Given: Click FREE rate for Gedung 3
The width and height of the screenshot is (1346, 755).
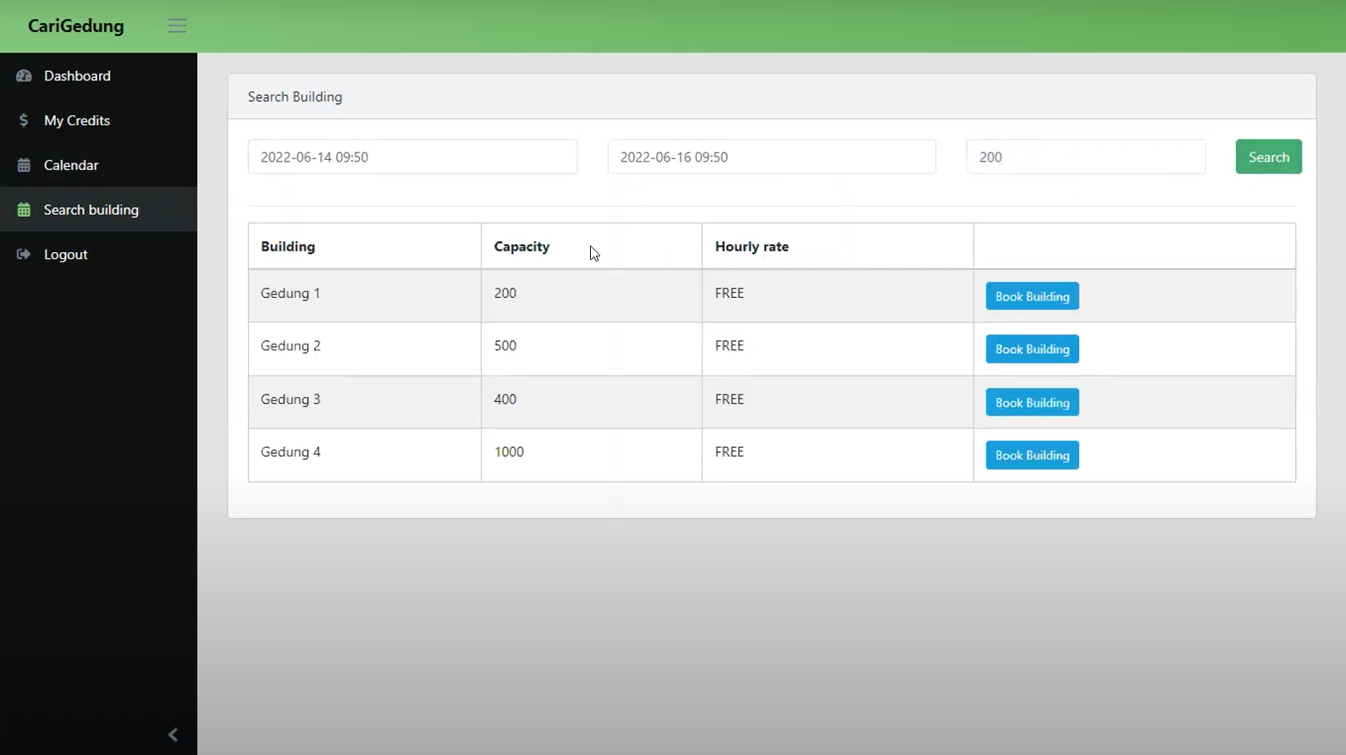Looking at the screenshot, I should tap(730, 399).
